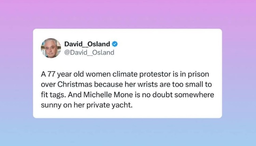
Task: Click the blue verified checkmark badge
Action: point(115,44)
